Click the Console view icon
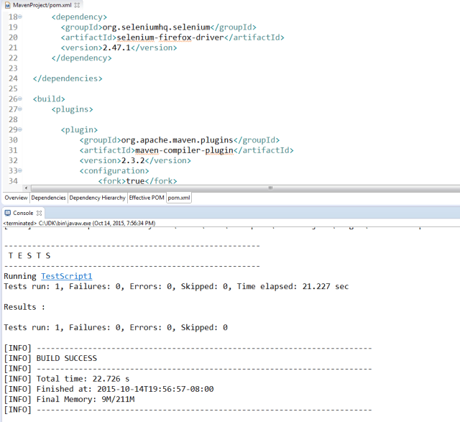Screen dimensions: 460x422 click(x=8, y=214)
